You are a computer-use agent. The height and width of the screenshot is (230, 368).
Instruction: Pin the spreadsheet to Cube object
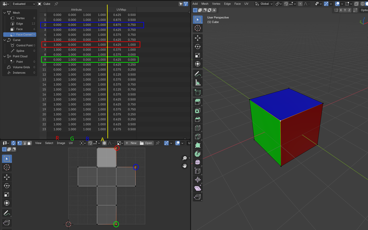[x=56, y=4]
